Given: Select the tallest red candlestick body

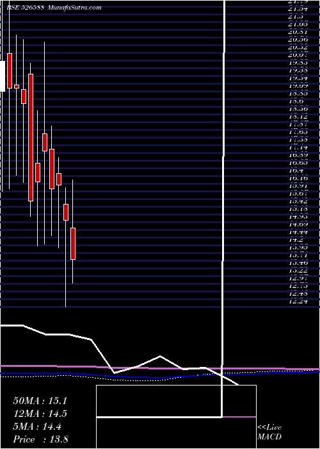Looking at the screenshot, I should [31, 137].
